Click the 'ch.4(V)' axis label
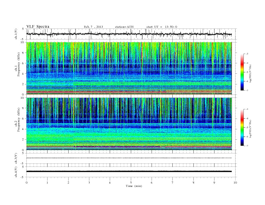The width and height of the screenshot is (265, 205). pos(16,172)
